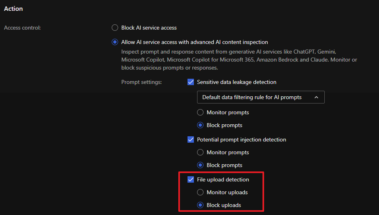The image size is (379, 215).
Task: Uncheck the Potential prompt injection detection checkbox
Action: coord(191,139)
